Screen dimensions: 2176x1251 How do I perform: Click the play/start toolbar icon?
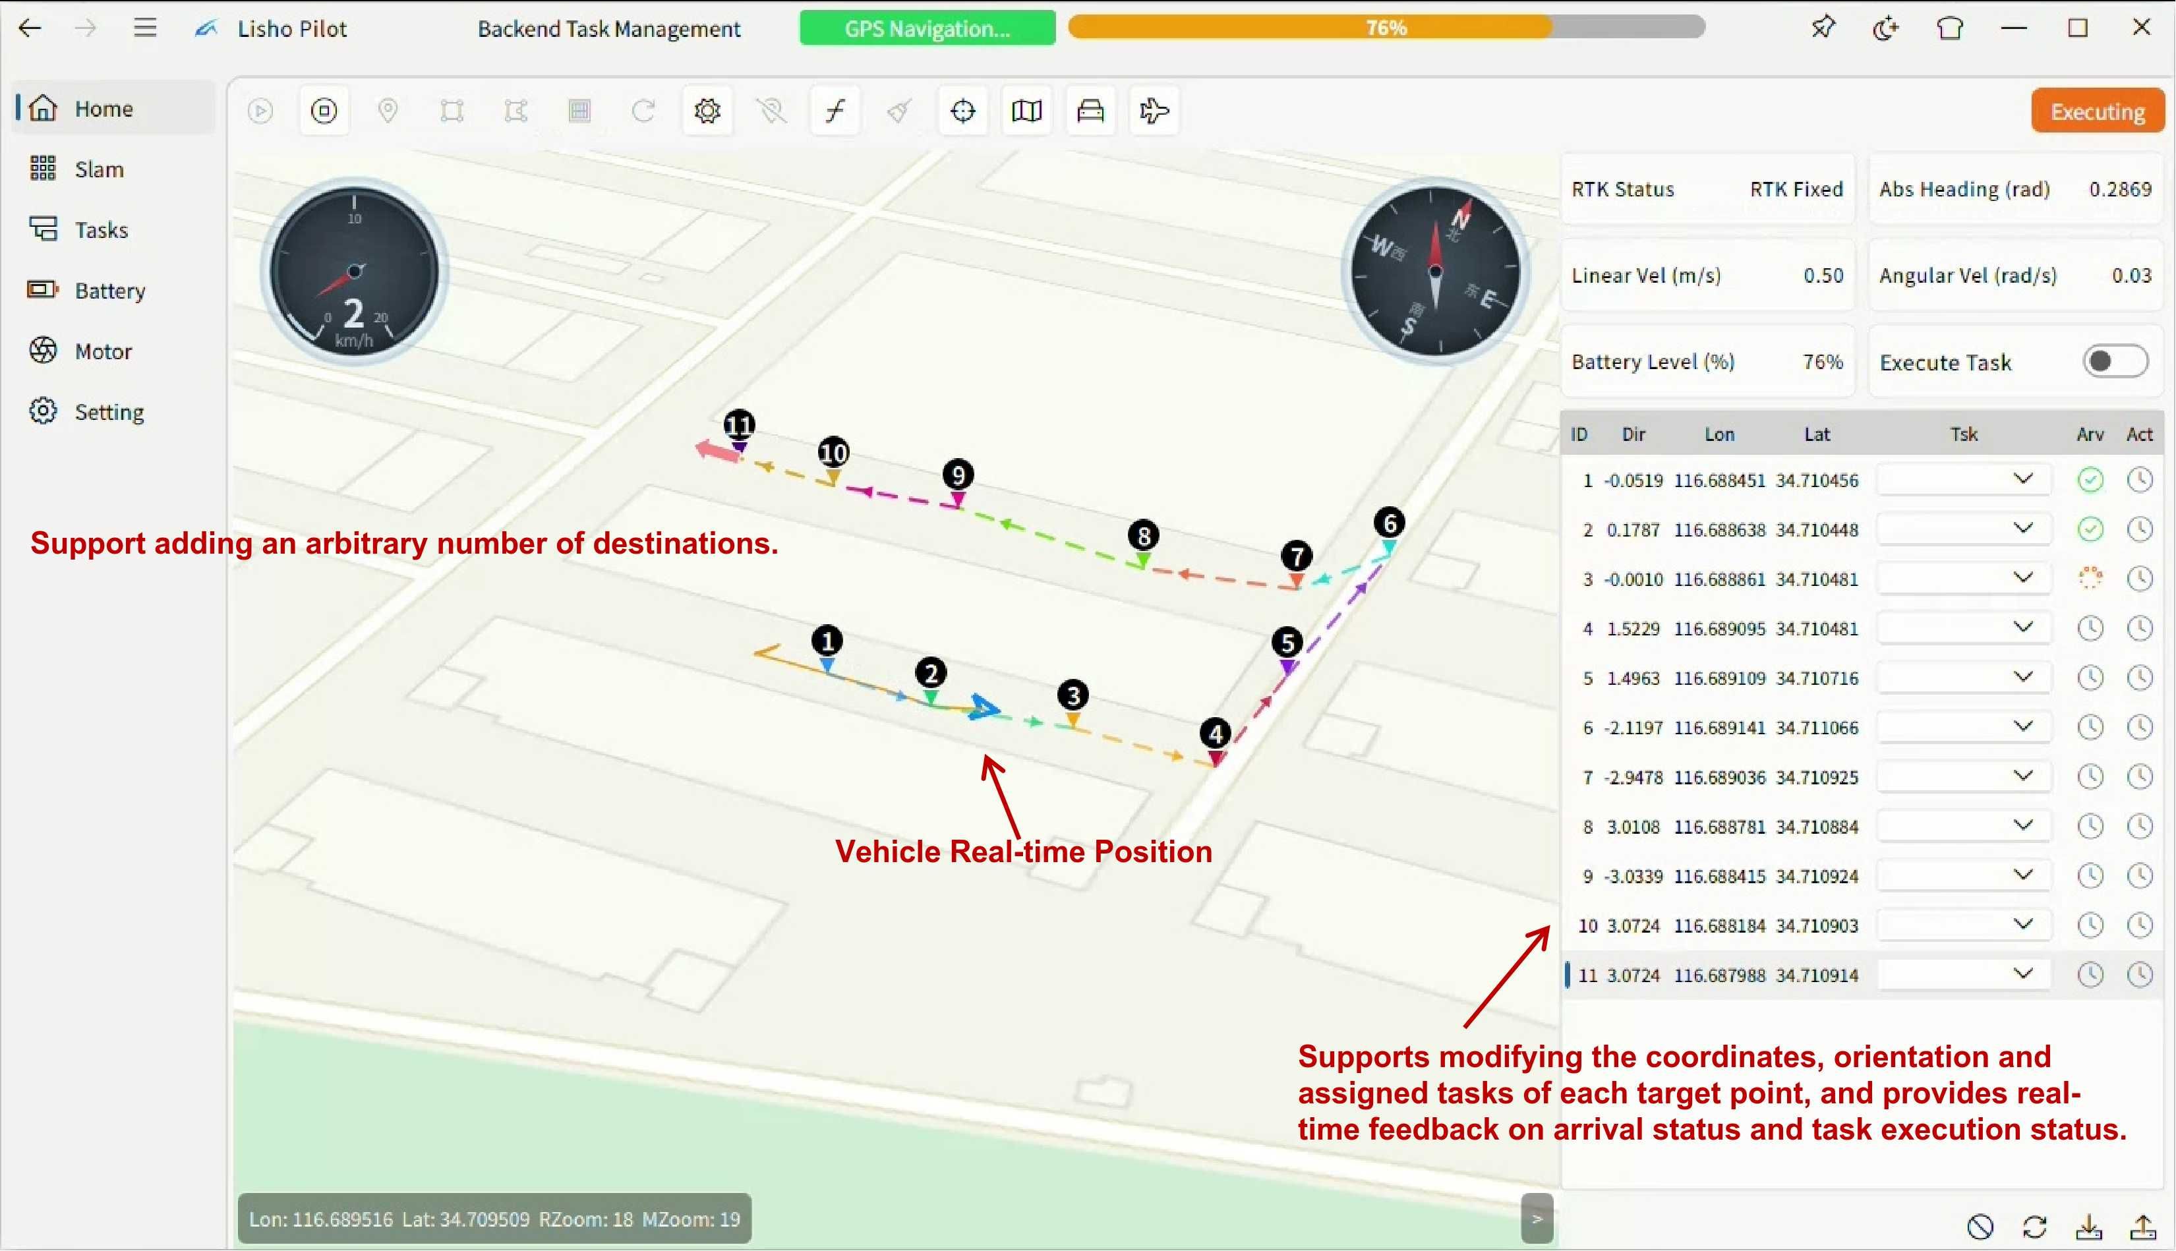coord(260,111)
